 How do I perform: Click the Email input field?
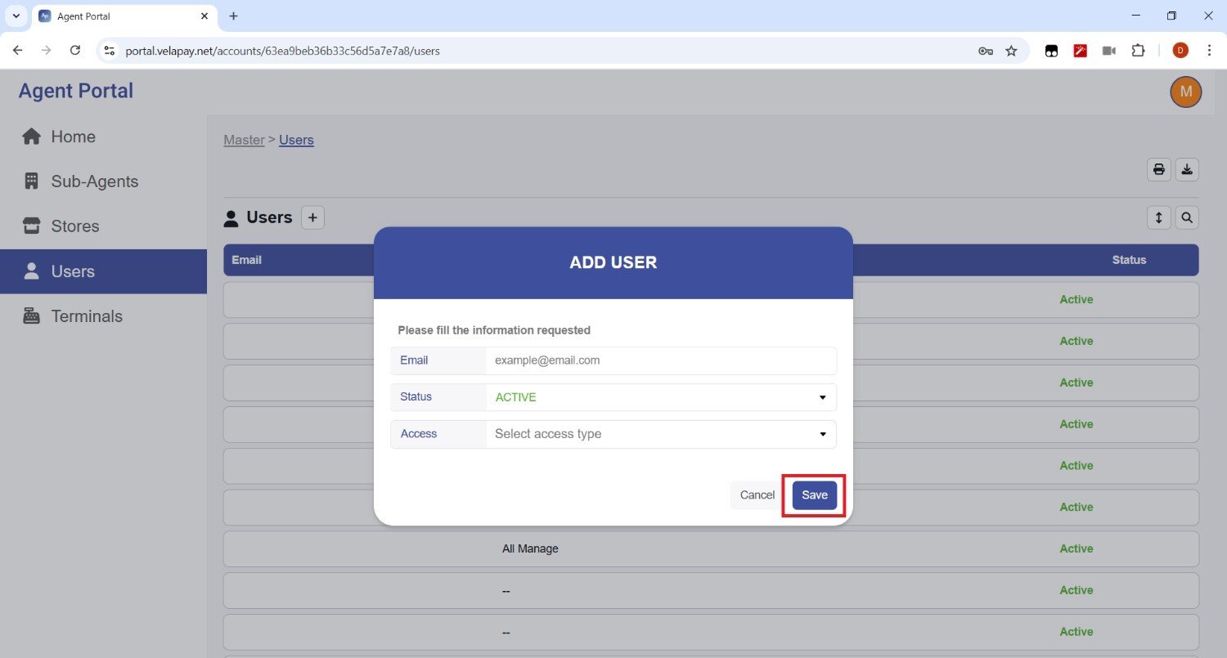tap(660, 360)
